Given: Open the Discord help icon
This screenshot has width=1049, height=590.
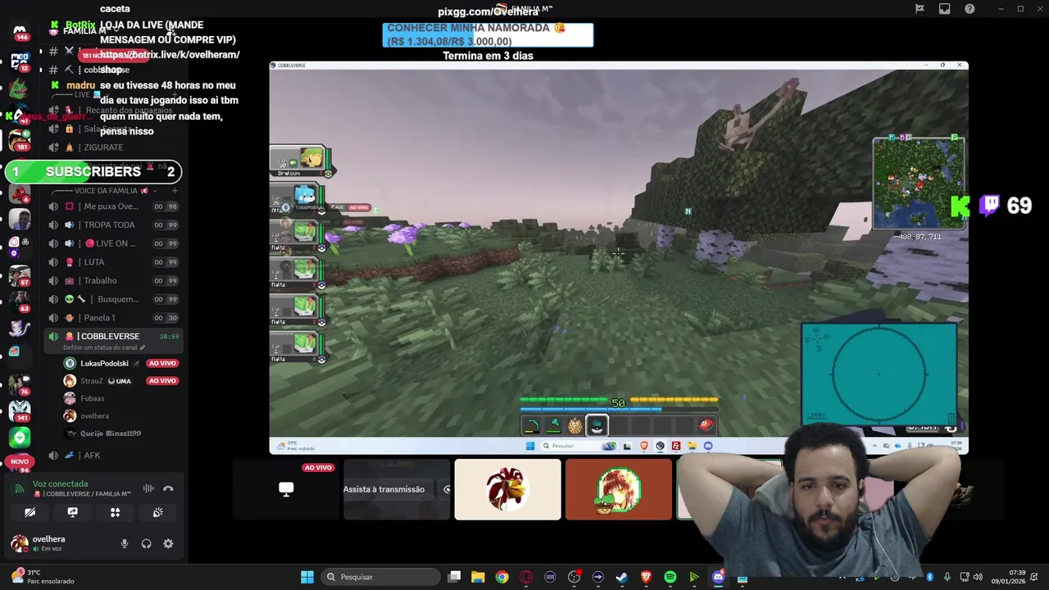Looking at the screenshot, I should pos(970,9).
